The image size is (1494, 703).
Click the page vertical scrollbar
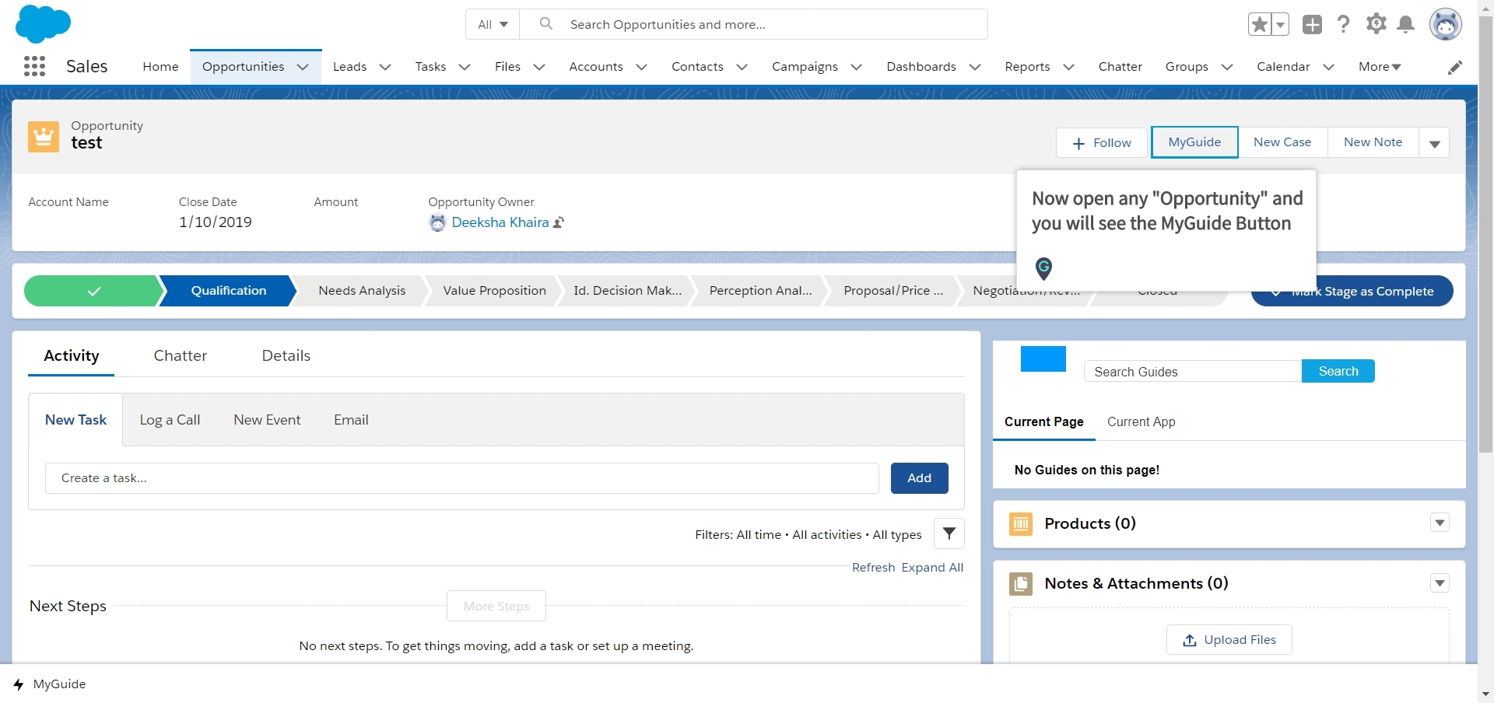(1485, 233)
